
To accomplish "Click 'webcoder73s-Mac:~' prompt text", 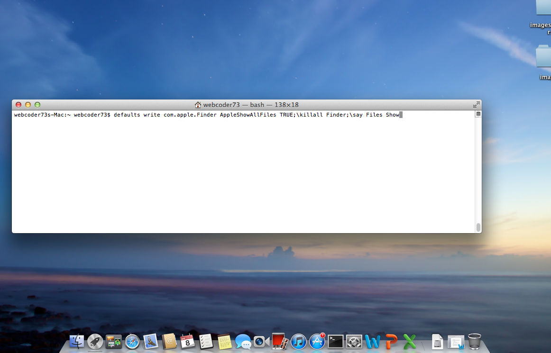I will (x=43, y=115).
